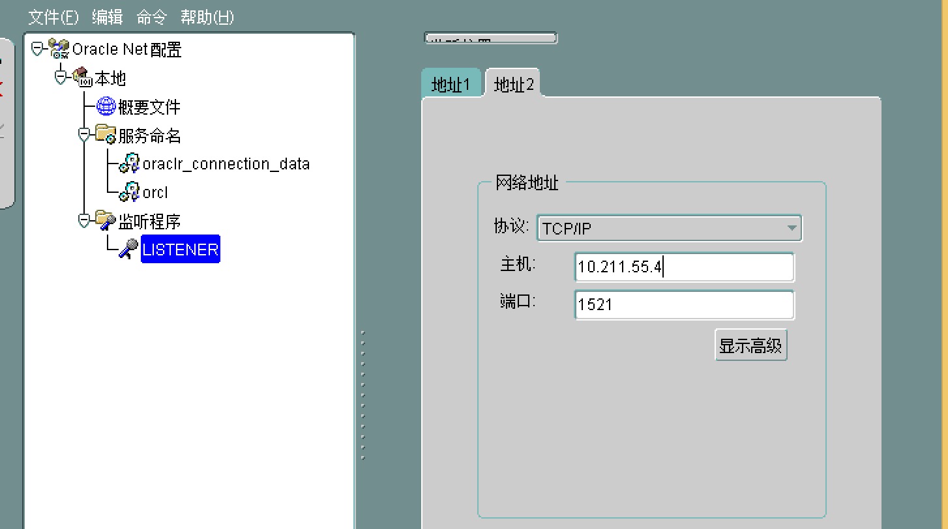Click the folder icon beside 监听程序
The image size is (948, 529).
tap(106, 221)
